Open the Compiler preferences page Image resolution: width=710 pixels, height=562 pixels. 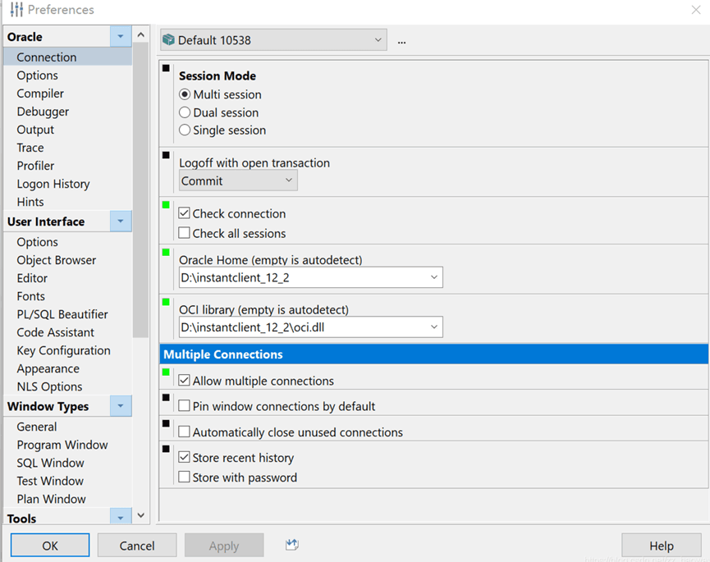pos(40,94)
